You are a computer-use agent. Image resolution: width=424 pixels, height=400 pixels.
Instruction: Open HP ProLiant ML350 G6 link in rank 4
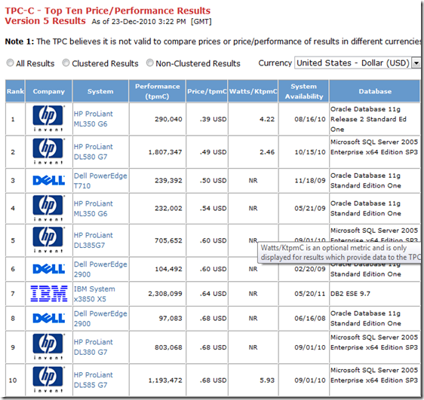(94, 209)
